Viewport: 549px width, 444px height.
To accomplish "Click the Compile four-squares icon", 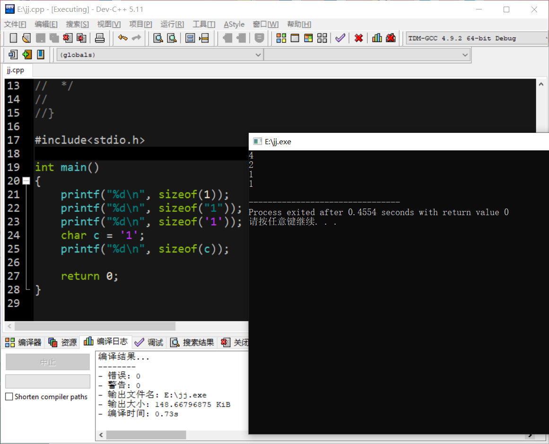I will pos(281,38).
